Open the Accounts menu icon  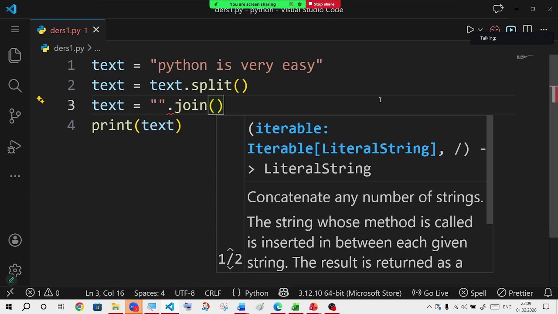15,240
